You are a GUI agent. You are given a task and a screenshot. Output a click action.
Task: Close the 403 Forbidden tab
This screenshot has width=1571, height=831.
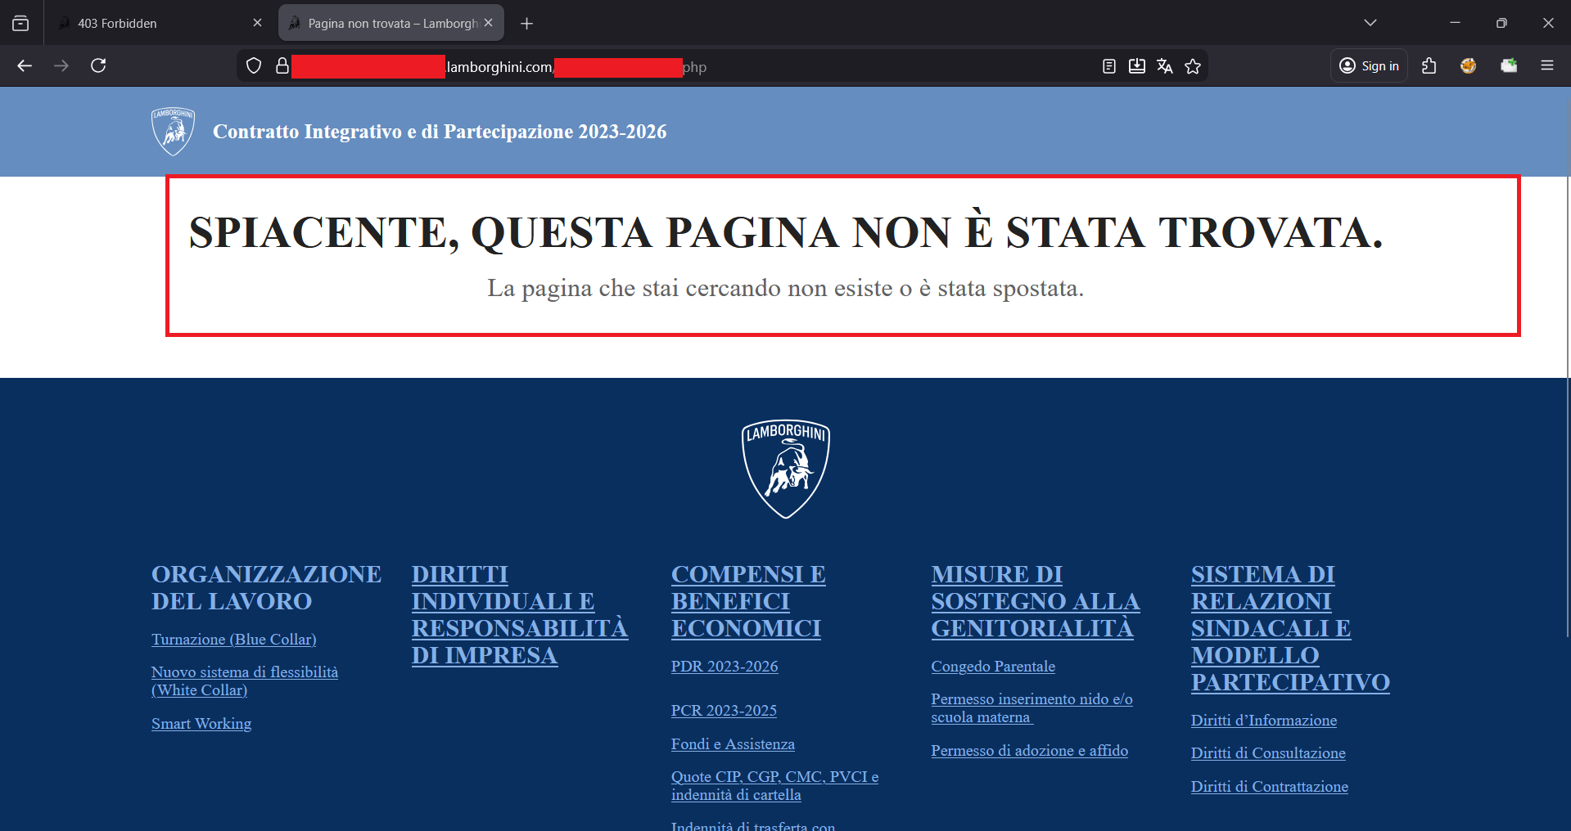pyautogui.click(x=257, y=23)
